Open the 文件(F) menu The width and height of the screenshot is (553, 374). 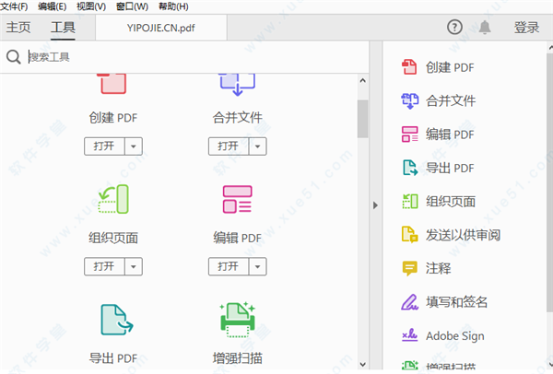15,6
